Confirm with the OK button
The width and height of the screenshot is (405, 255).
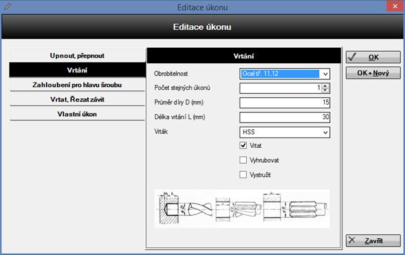click(x=373, y=57)
